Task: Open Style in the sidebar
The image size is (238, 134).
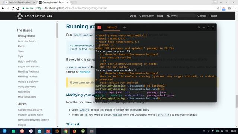Action: click(x=21, y=56)
